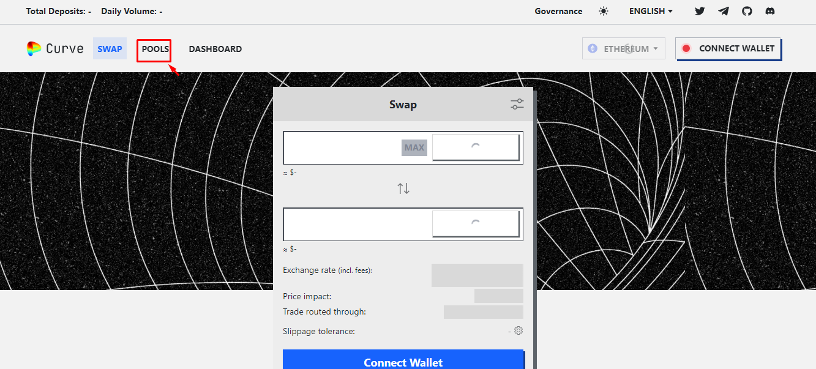Switch to the SWAP tab
The width and height of the screenshot is (816, 369).
(110, 49)
